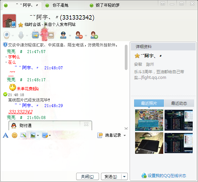Click the 来单花费超Q message text
The width and height of the screenshot is (198, 182).
(28, 89)
